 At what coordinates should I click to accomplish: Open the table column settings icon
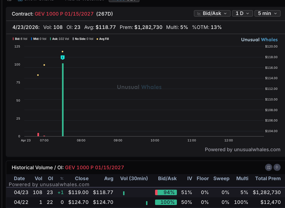point(268,167)
